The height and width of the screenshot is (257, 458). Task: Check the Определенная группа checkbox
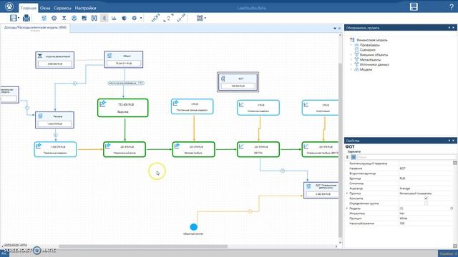426,203
